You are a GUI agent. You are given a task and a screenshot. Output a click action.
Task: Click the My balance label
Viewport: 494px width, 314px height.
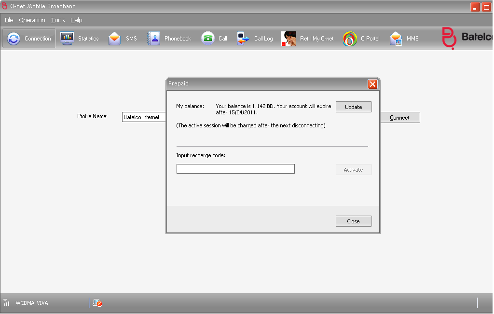tap(190, 106)
